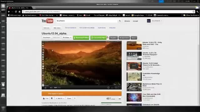
Task: Open the videos count dropdown under title
Action: (67, 38)
